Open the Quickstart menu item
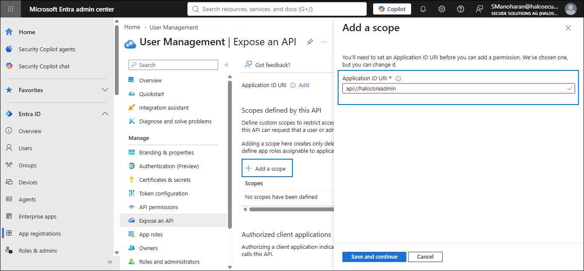This screenshot has height=271, width=584. [x=152, y=94]
